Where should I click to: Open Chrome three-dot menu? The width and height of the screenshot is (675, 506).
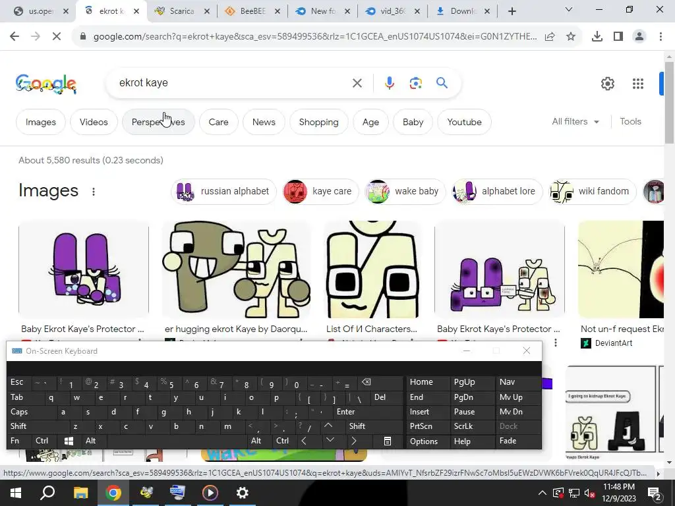click(660, 37)
